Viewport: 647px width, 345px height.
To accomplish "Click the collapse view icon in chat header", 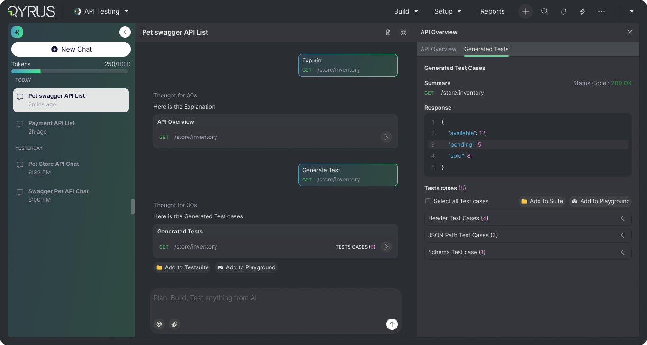I will coord(404,32).
